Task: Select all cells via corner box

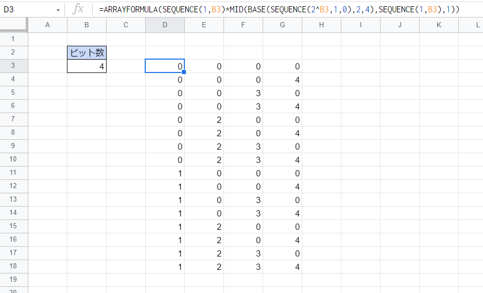Action: (14, 25)
